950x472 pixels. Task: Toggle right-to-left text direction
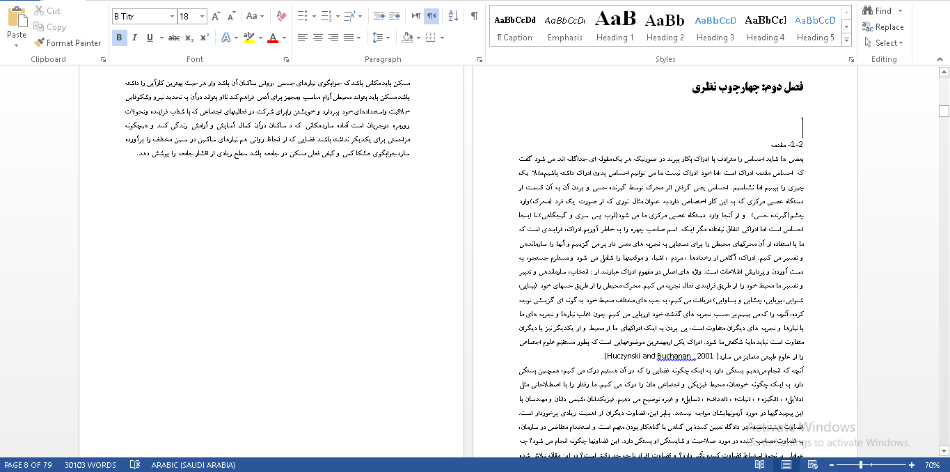click(432, 16)
